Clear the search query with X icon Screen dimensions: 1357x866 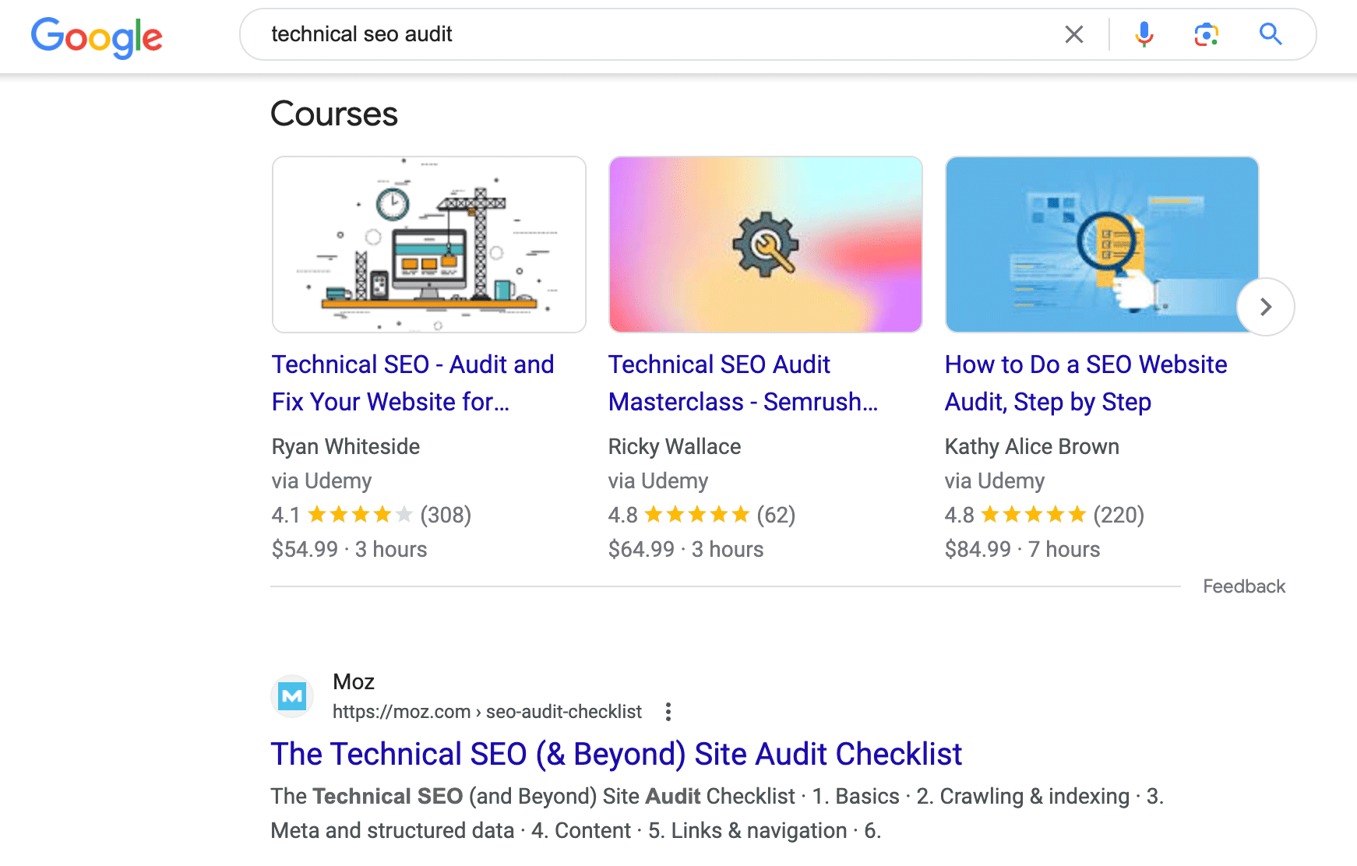pyautogui.click(x=1073, y=34)
